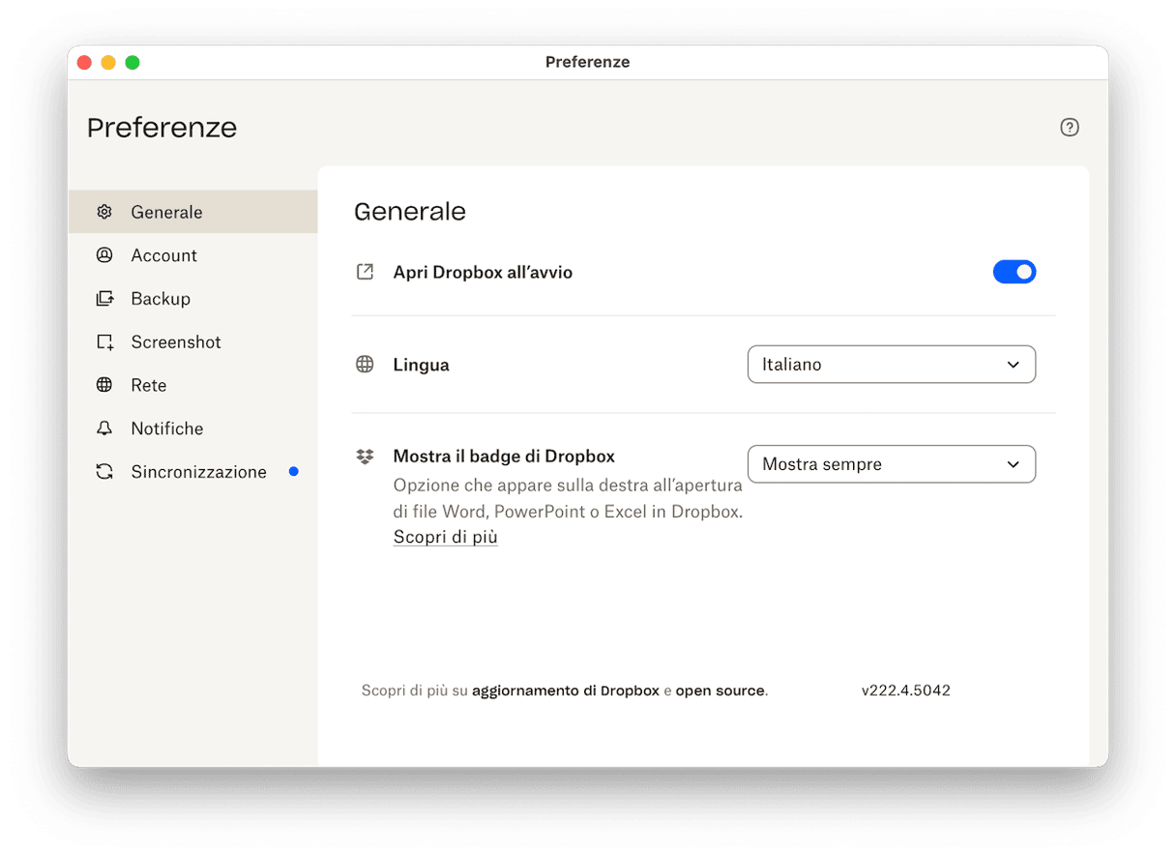Minimize the Preferenze window
This screenshot has width=1176, height=856.
tap(108, 62)
